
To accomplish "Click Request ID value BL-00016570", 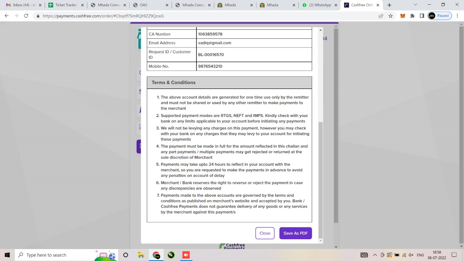I will [211, 55].
